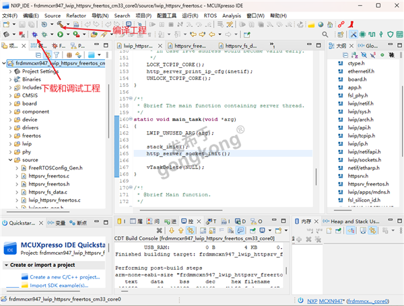This screenshot has height=306, width=404.
Task: Click the up arrow icon in console toolbar
Action: [x=181, y=230]
